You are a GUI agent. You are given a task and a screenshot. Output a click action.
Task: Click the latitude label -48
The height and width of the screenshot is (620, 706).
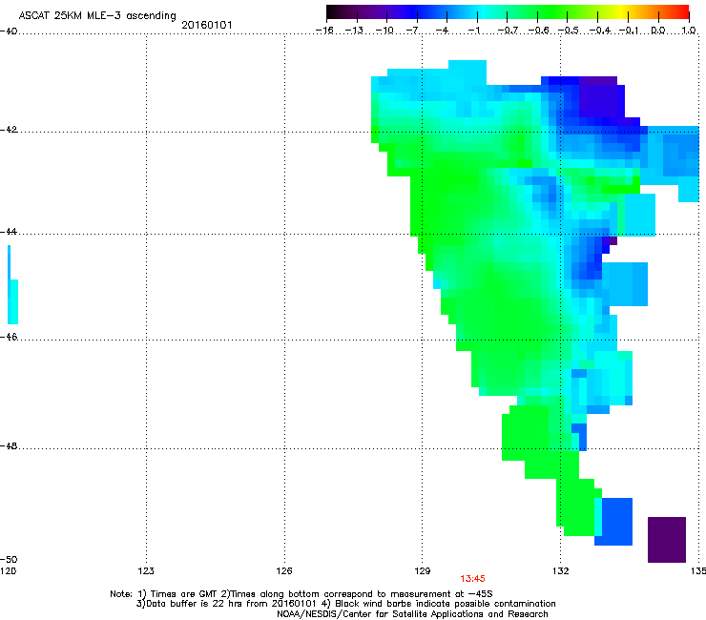pyautogui.click(x=9, y=445)
